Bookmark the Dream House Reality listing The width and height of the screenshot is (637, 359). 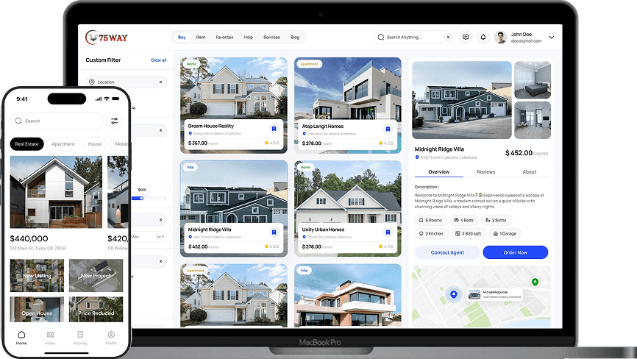[274, 129]
